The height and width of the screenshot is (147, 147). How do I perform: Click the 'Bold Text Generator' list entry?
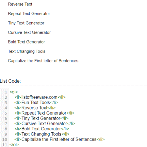point(26,42)
